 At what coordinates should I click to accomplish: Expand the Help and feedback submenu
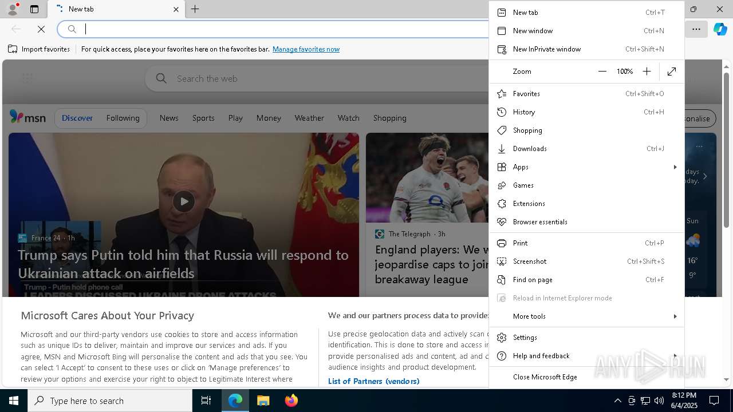pos(586,356)
